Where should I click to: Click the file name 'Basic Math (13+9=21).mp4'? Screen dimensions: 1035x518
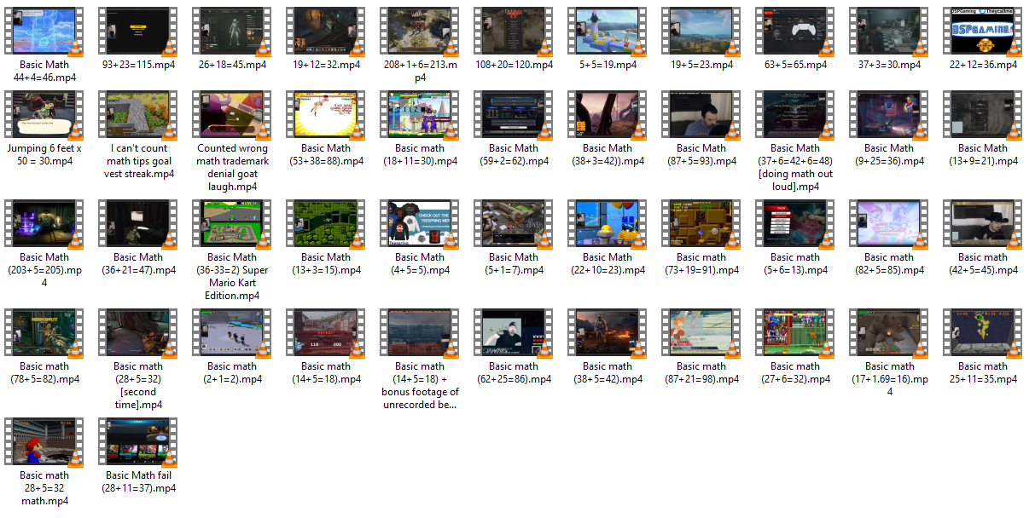click(x=983, y=155)
